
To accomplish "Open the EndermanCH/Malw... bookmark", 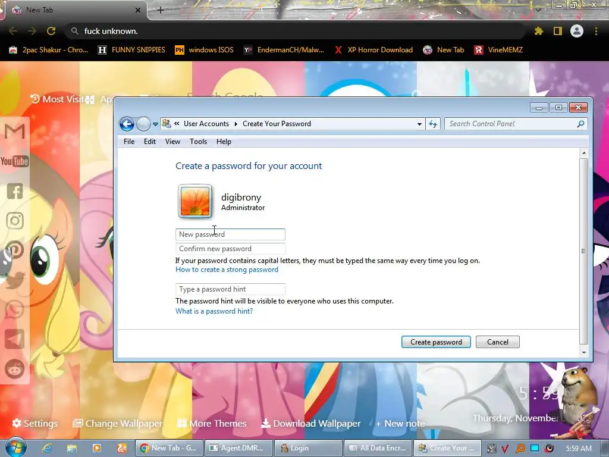I will 284,50.
